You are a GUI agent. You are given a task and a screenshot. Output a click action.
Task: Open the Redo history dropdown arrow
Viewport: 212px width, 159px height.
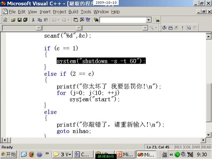point(69,20)
